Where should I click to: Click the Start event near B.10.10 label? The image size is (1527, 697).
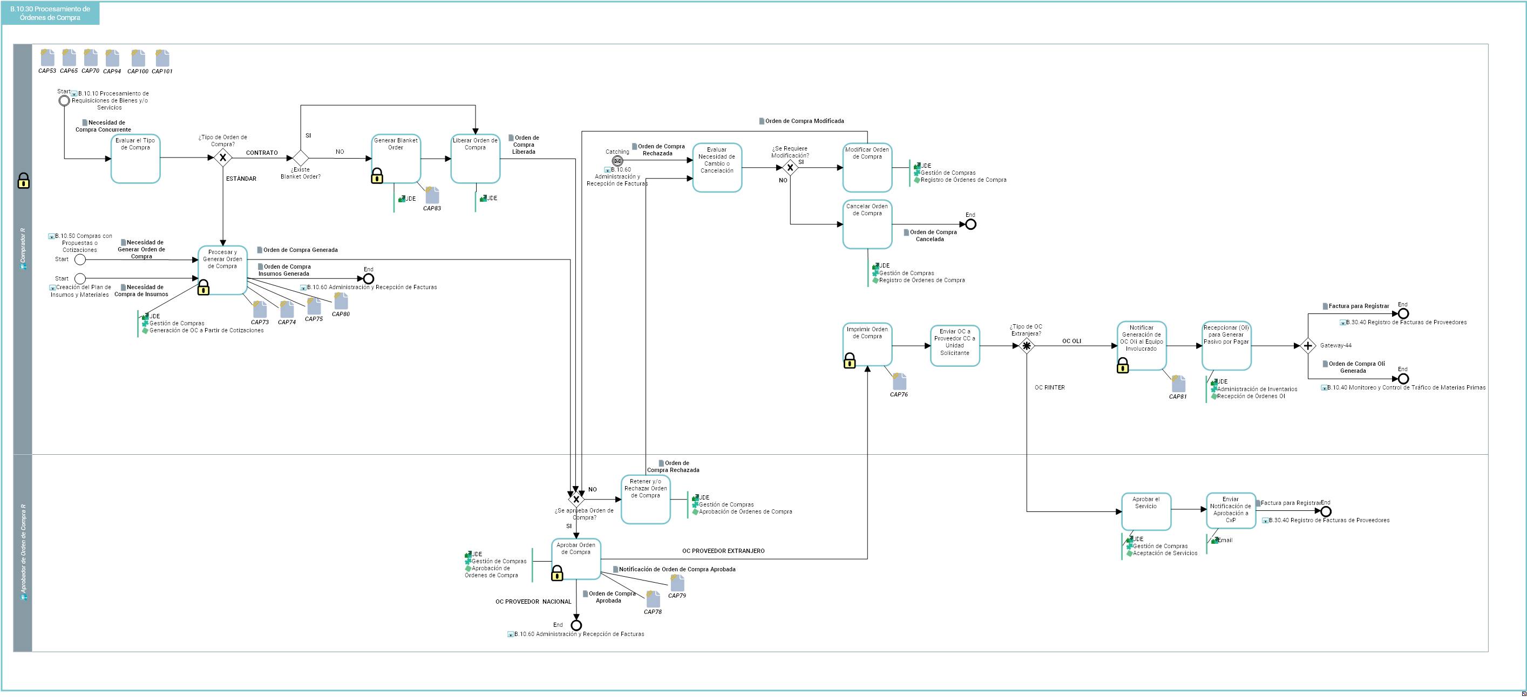64,101
